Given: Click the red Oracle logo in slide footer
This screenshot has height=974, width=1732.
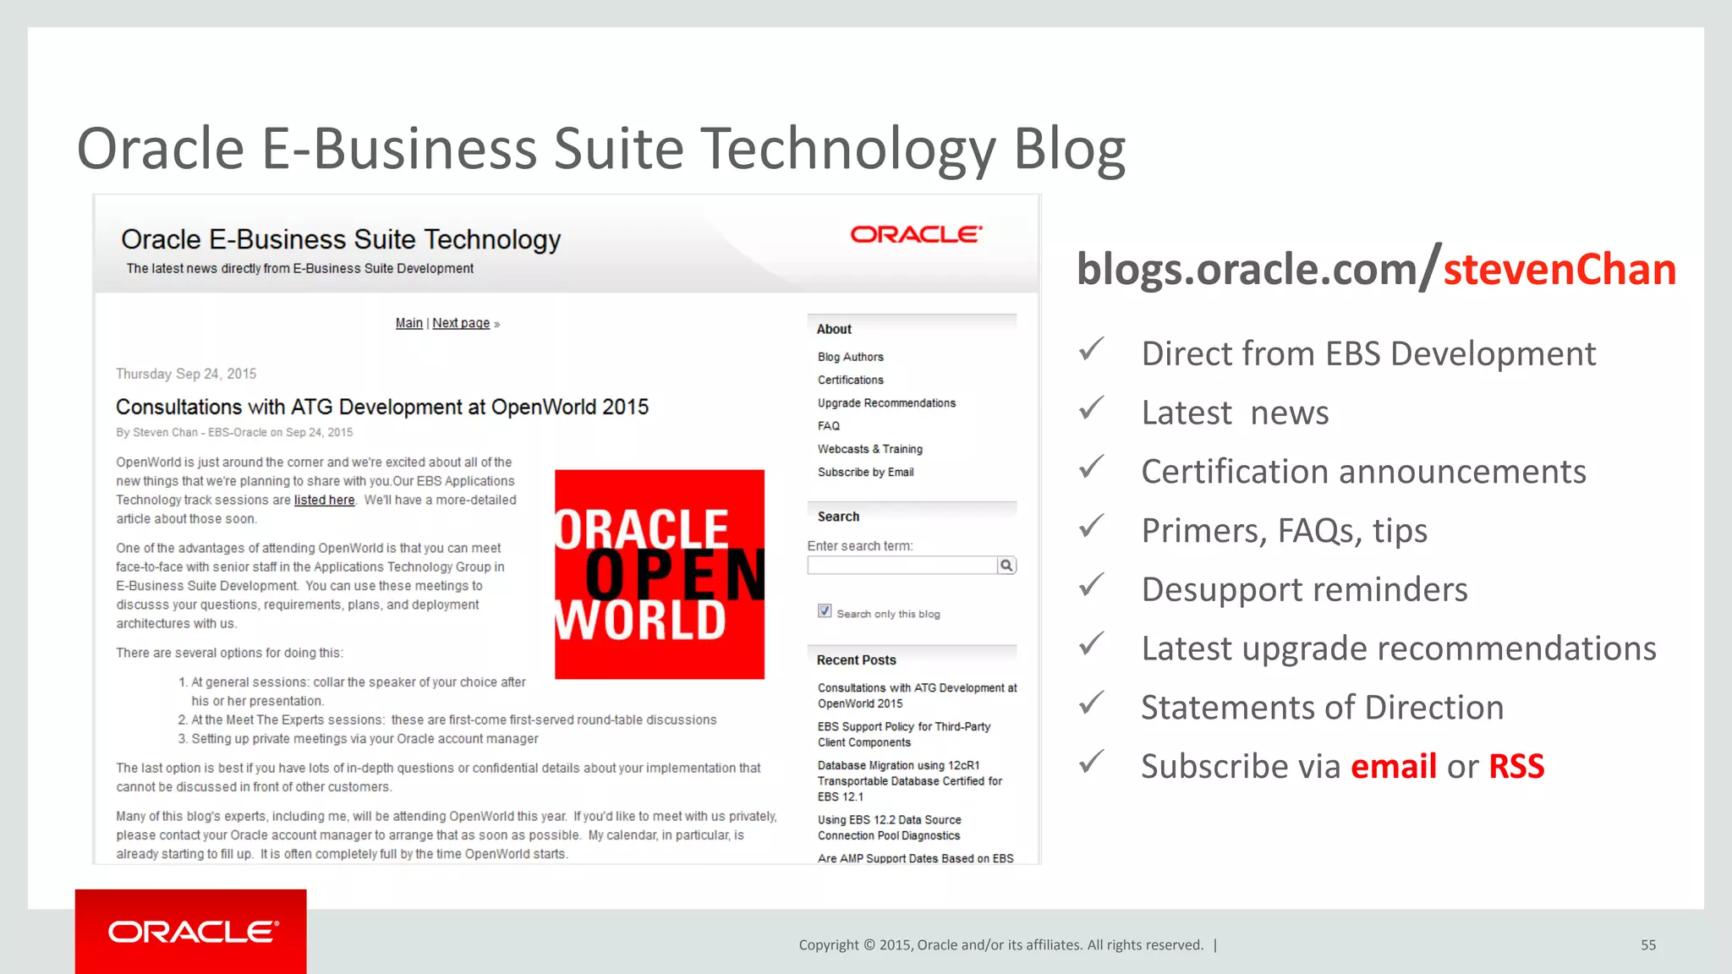Looking at the screenshot, I should coord(191,931).
